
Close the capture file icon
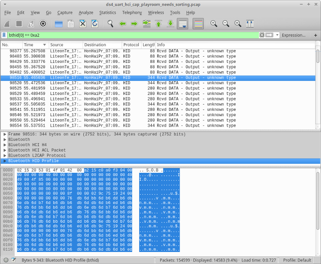(83, 24)
